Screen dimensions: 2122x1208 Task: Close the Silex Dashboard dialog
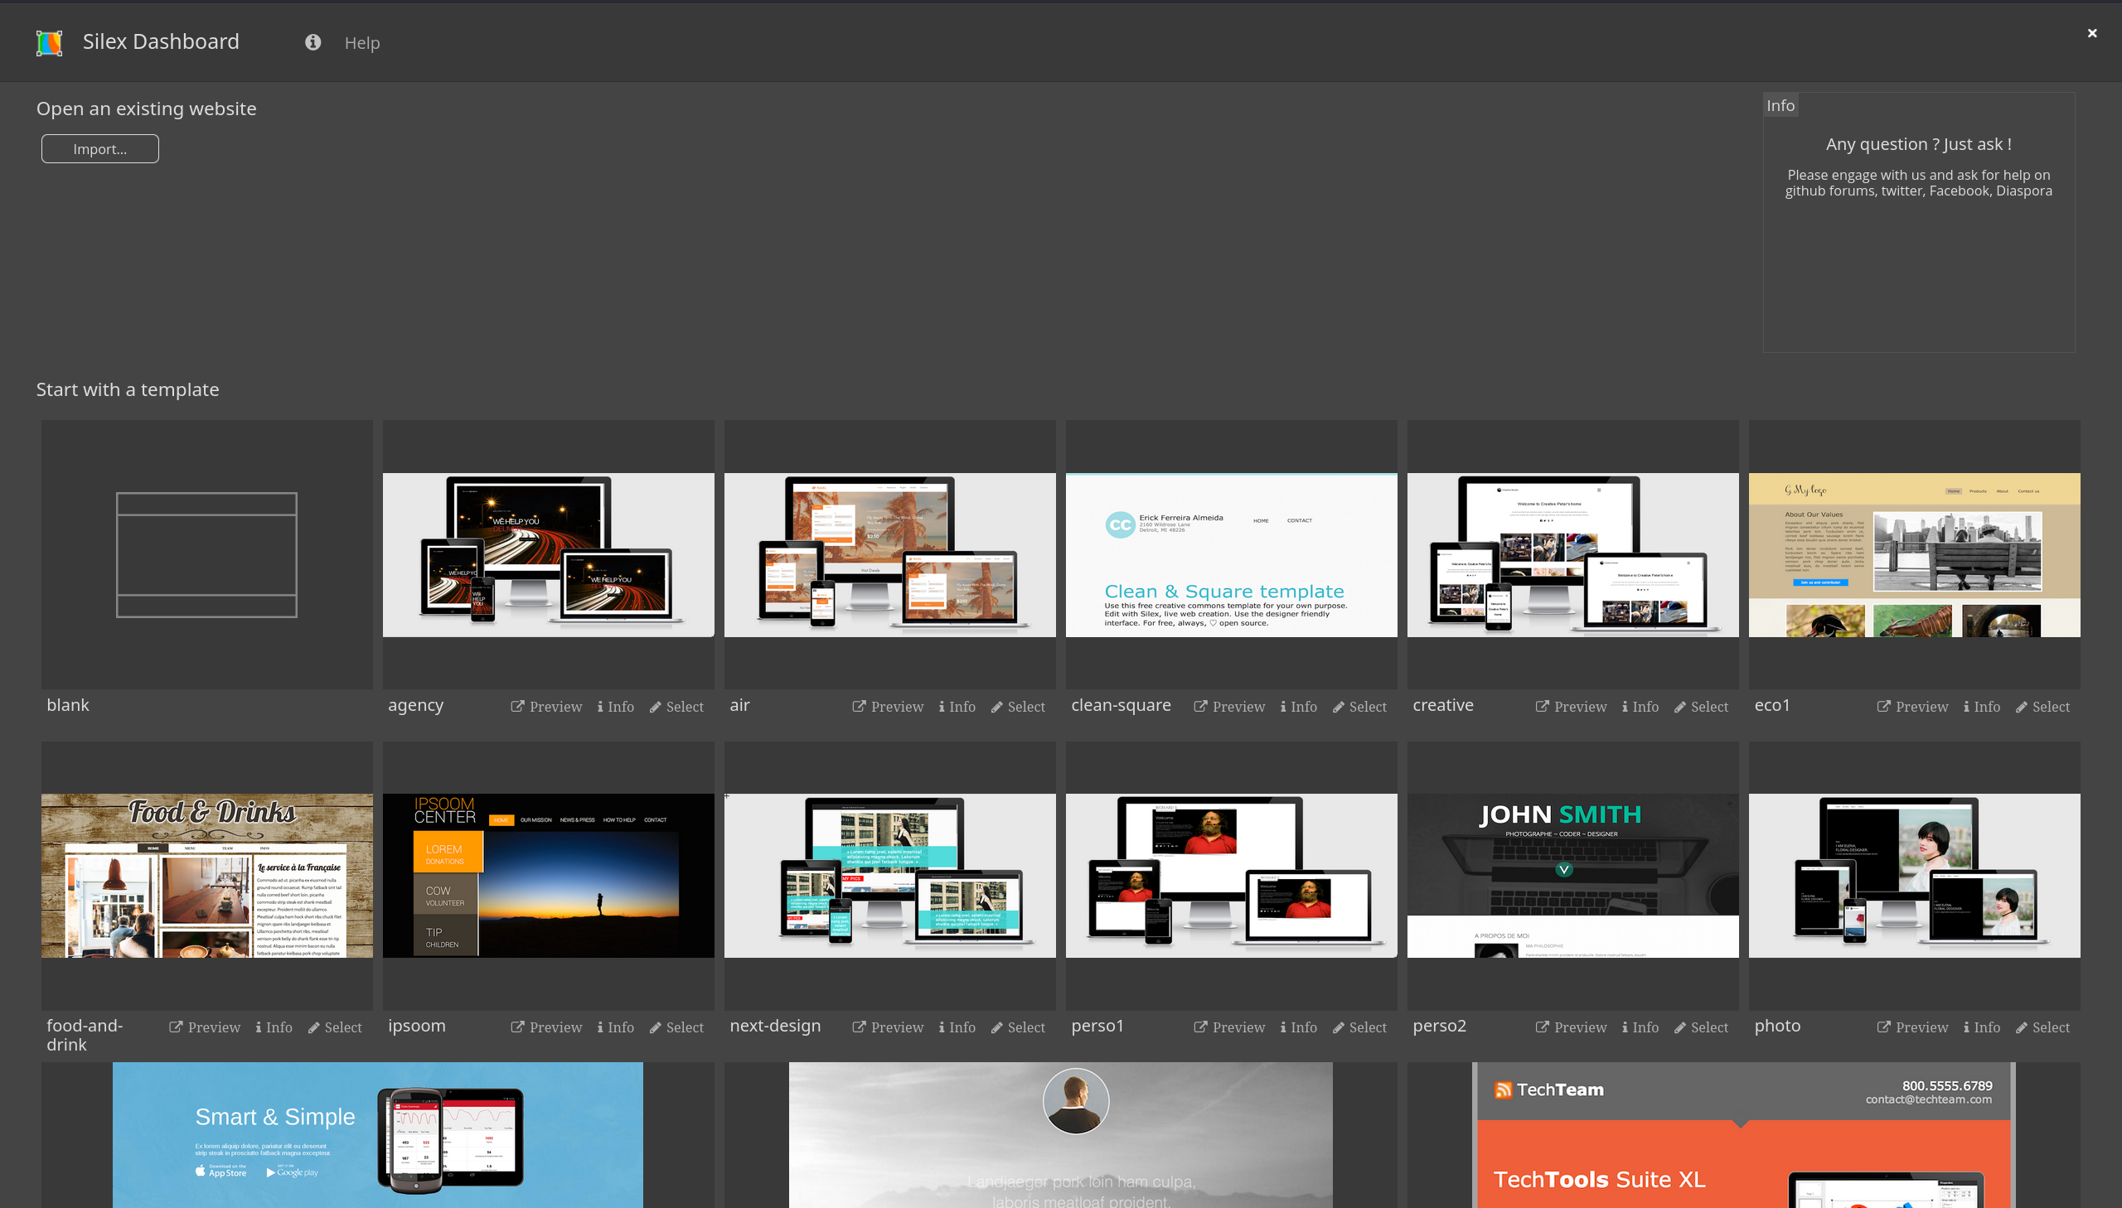2091,33
